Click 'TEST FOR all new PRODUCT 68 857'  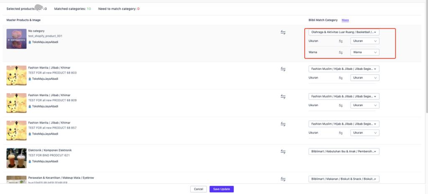[52, 128]
